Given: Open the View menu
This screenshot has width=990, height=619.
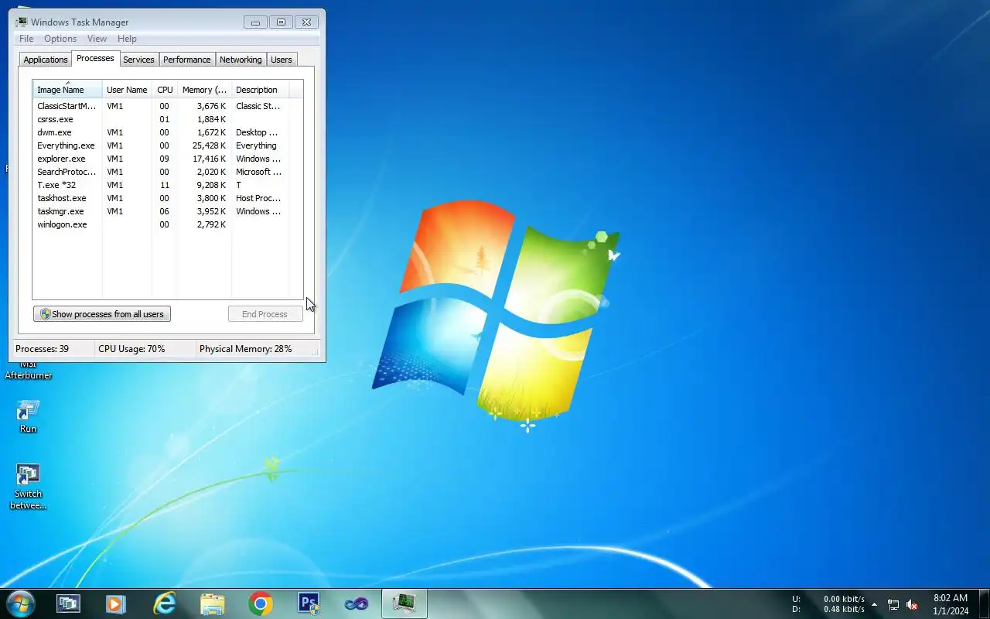Looking at the screenshot, I should click(x=97, y=39).
